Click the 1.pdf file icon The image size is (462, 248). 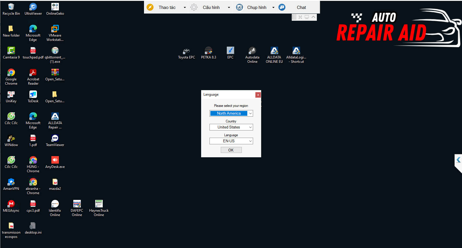33,141
